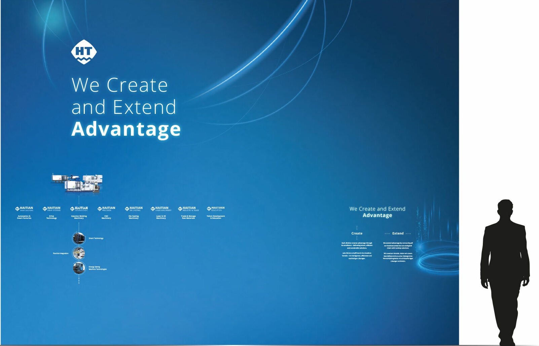Click the Talent Development & Education label
The image size is (539, 346).
click(216, 217)
